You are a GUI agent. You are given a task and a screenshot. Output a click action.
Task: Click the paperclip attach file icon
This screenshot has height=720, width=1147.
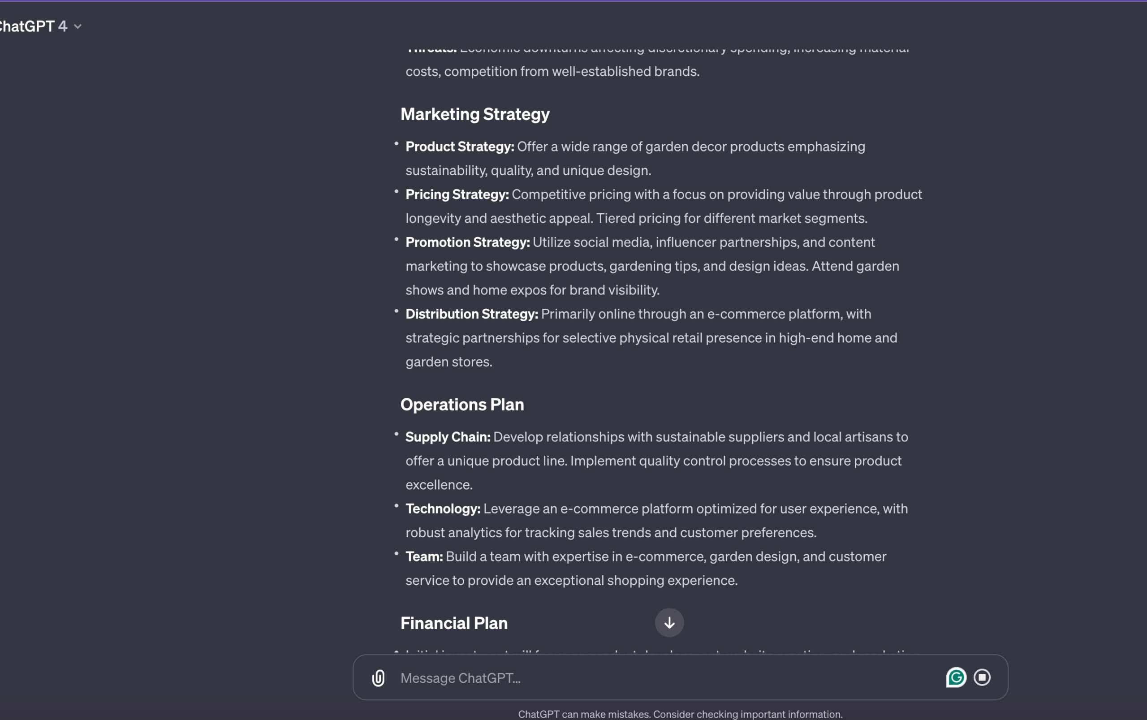pos(379,677)
